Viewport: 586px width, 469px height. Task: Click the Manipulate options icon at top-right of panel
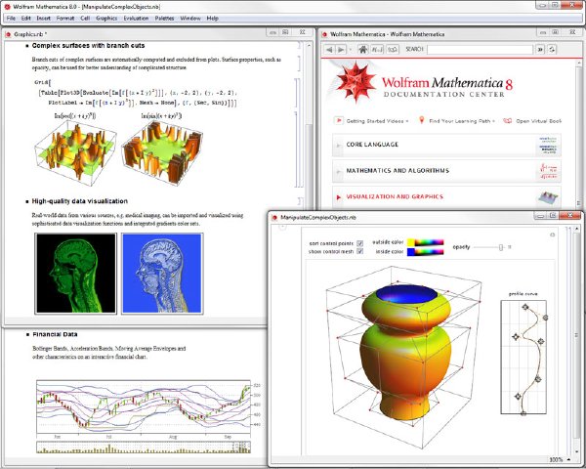coord(553,234)
